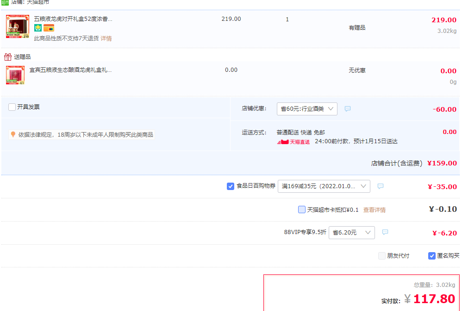Open the 五粮液龙虎对开礼盒52度浓香 product title
Viewport: 462px width, 311px height.
[x=73, y=19]
